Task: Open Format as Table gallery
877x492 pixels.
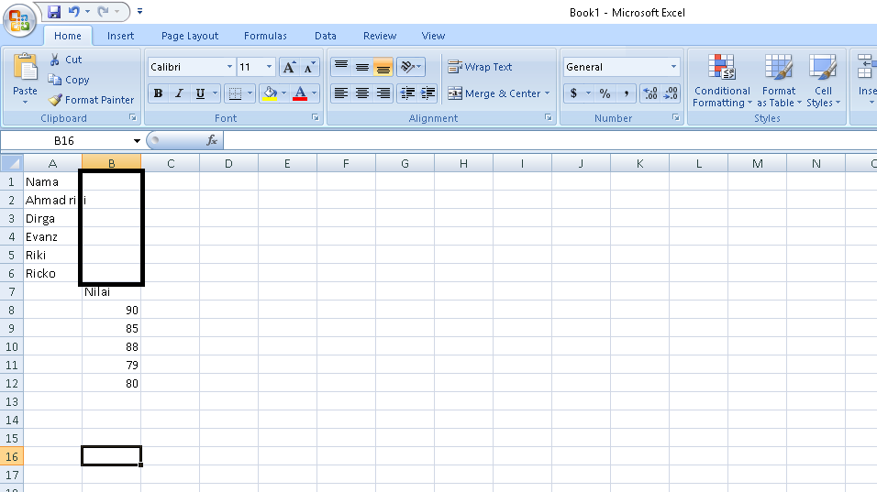Action: (779, 80)
